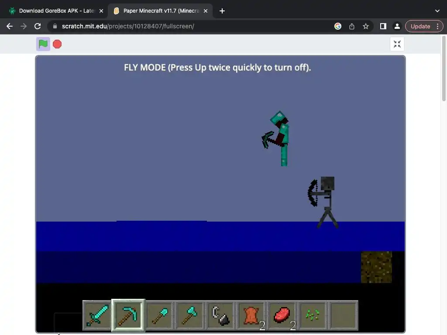The width and height of the screenshot is (447, 335).
Task: Click the page vertical scrollbar
Action: tap(444, 68)
